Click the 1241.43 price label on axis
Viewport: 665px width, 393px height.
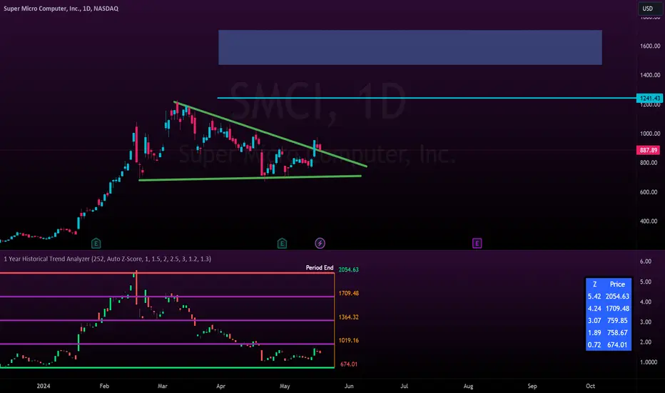(650, 98)
